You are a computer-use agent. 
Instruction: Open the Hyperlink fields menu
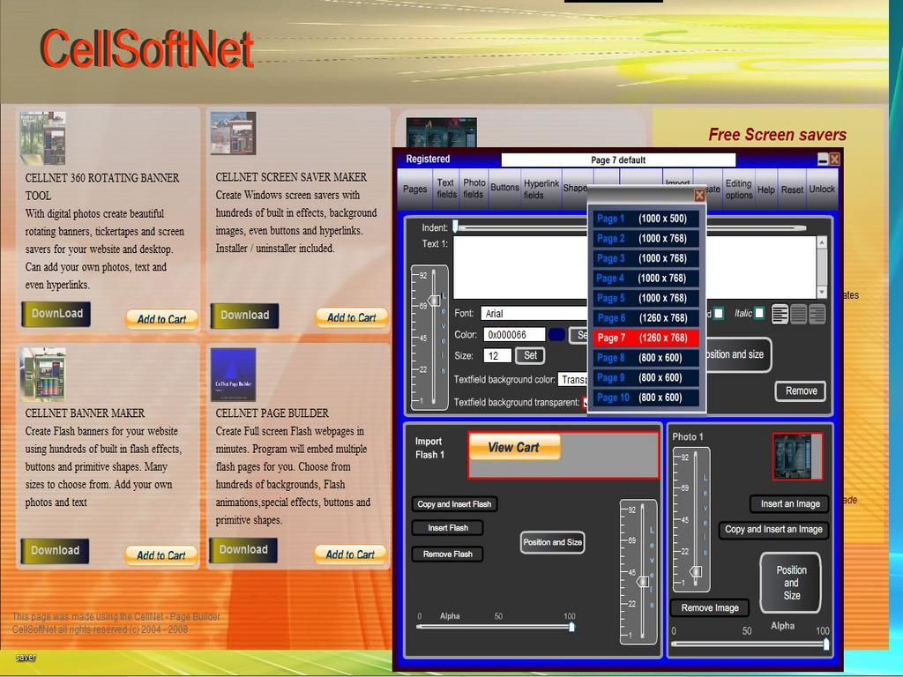coord(541,189)
